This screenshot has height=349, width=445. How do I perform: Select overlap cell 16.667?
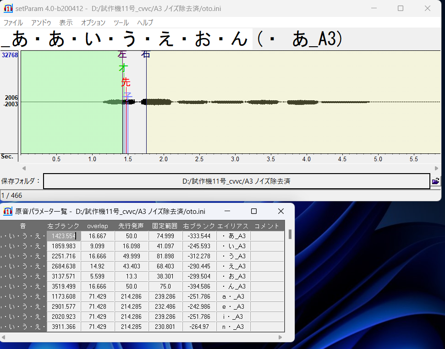click(98, 236)
